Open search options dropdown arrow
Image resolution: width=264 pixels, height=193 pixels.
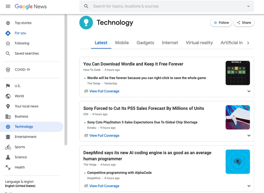[248, 6]
